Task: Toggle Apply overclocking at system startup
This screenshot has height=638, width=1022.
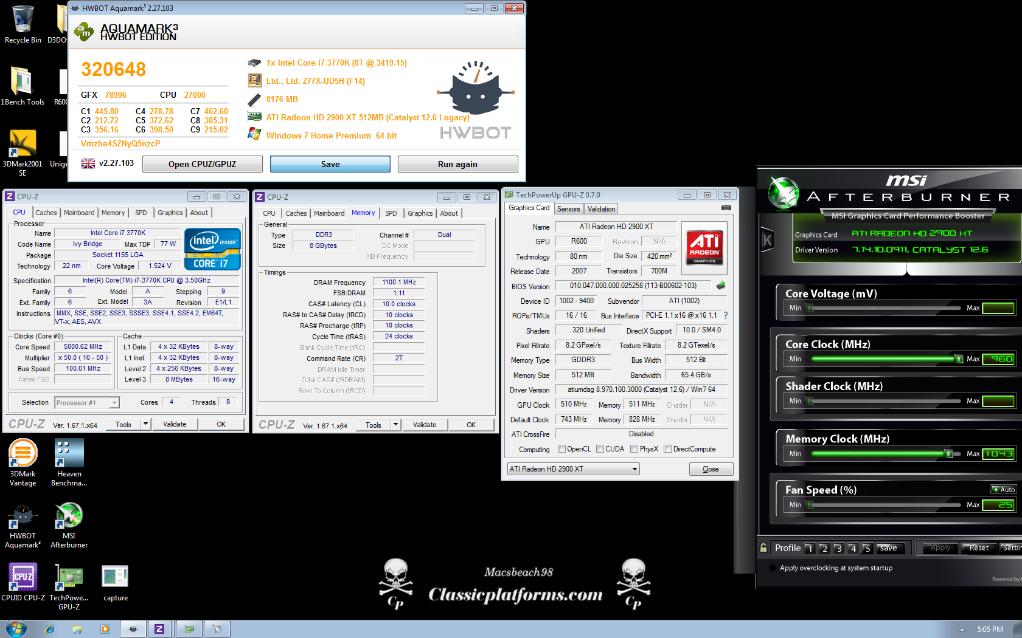Action: pos(773,568)
